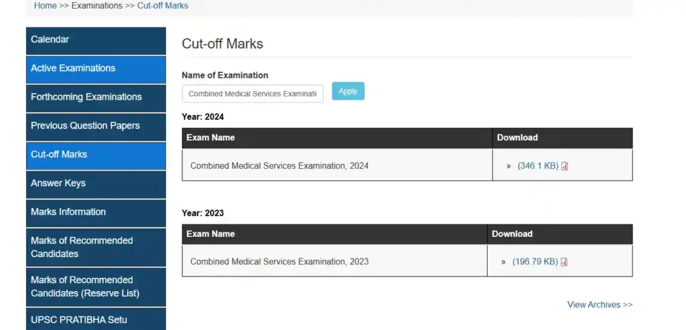The height and width of the screenshot is (330, 686).
Task: Select Cut-off Marks in the sidebar
Action: click(x=96, y=155)
